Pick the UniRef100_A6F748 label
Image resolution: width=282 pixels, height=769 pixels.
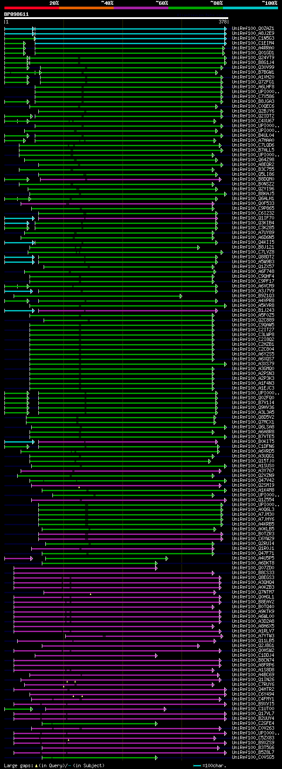point(253,271)
